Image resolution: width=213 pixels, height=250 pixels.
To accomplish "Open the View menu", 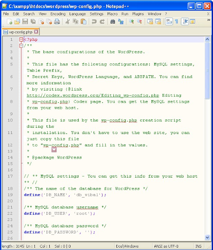I will [x=43, y=14].
